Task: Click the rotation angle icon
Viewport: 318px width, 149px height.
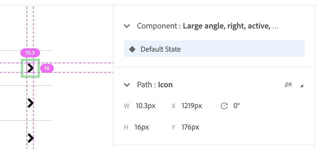Action: [224, 106]
